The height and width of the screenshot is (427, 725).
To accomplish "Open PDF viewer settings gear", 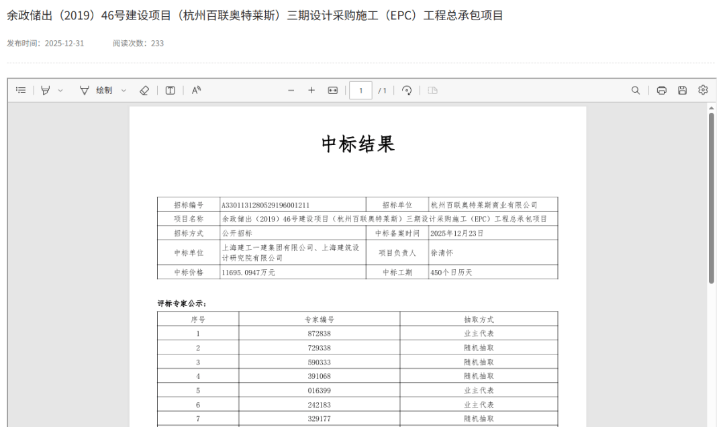I will [x=703, y=90].
